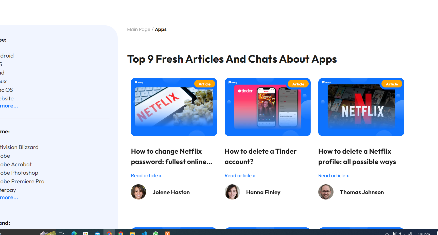Launch Visual Studio Code from taskbar
438x235 pixels.
pyautogui.click(x=144, y=233)
